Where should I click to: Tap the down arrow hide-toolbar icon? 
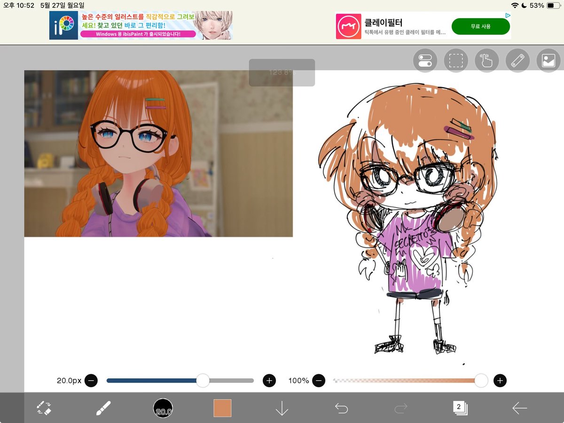[282, 408]
